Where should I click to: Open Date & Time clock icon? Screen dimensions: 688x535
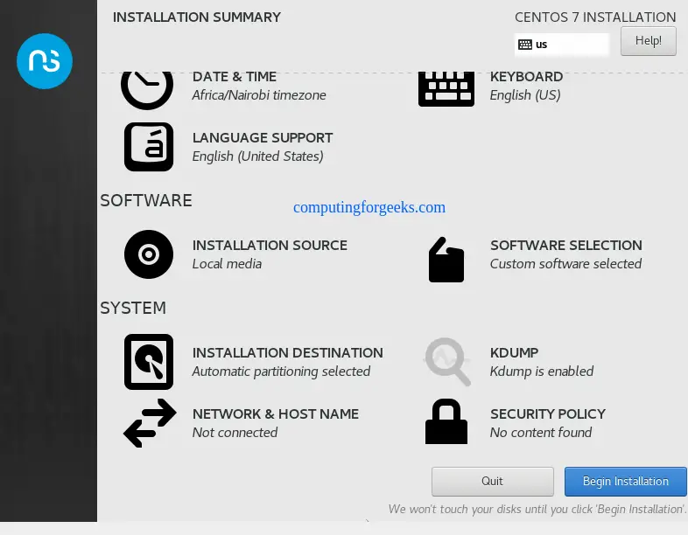point(147,90)
